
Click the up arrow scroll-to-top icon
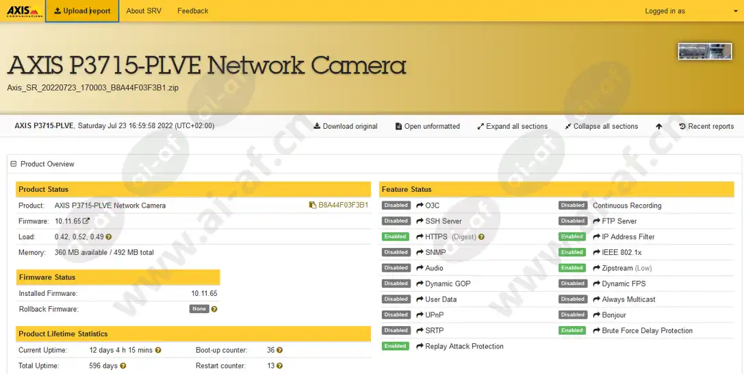pyautogui.click(x=658, y=126)
